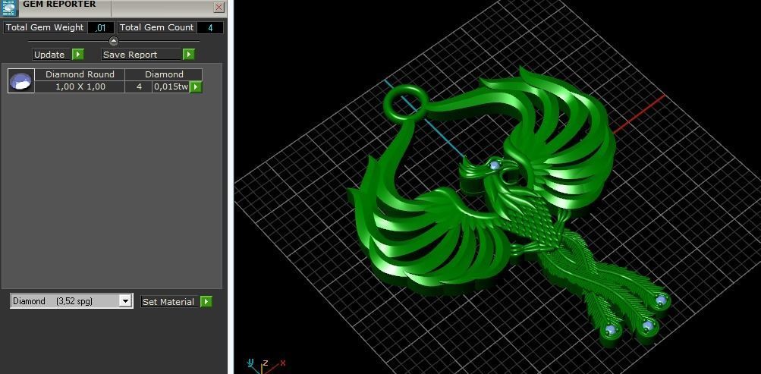The width and height of the screenshot is (761, 374).
Task: Click the Total Gem Weight value field
Action: tap(101, 27)
